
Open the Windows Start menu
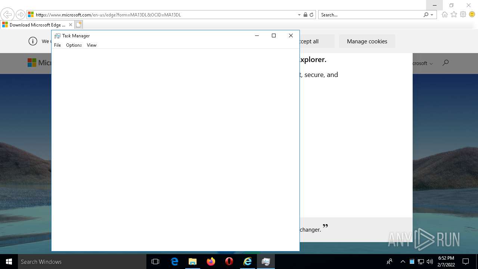[9, 262]
